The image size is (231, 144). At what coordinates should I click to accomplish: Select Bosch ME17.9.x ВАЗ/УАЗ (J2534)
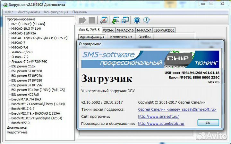coord(36,113)
